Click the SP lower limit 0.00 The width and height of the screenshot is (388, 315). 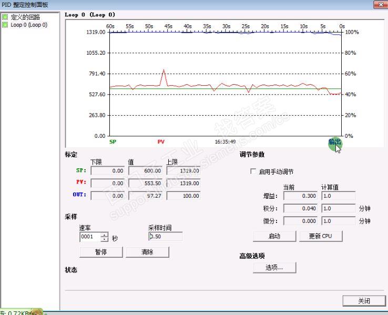pyautogui.click(x=108, y=170)
